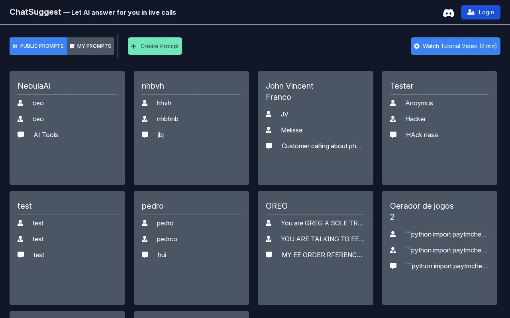Click the 'AI Tools' text in NebulaAI
The height and width of the screenshot is (318, 510).
(46, 135)
